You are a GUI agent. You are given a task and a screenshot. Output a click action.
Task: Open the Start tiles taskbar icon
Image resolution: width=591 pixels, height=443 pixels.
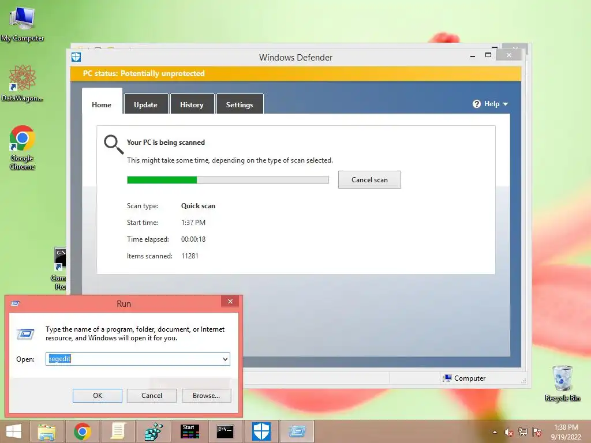point(189,431)
